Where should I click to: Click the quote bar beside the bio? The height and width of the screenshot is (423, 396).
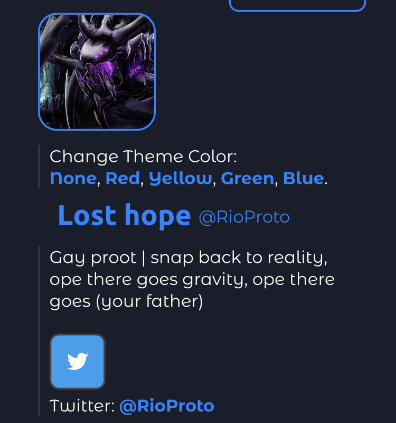(x=39, y=331)
